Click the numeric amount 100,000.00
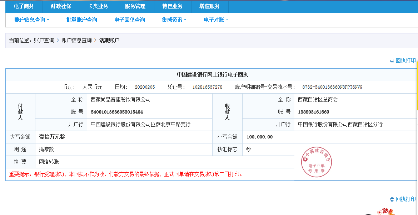Image resolution: width=418 pixels, height=215 pixels. pyautogui.click(x=260, y=137)
